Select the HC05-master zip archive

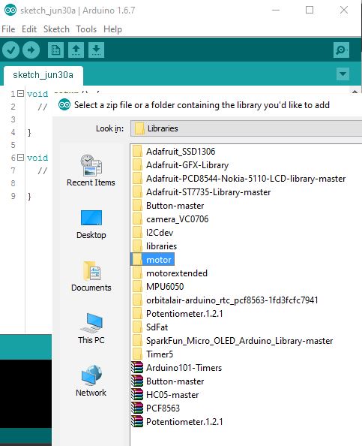(x=165, y=395)
